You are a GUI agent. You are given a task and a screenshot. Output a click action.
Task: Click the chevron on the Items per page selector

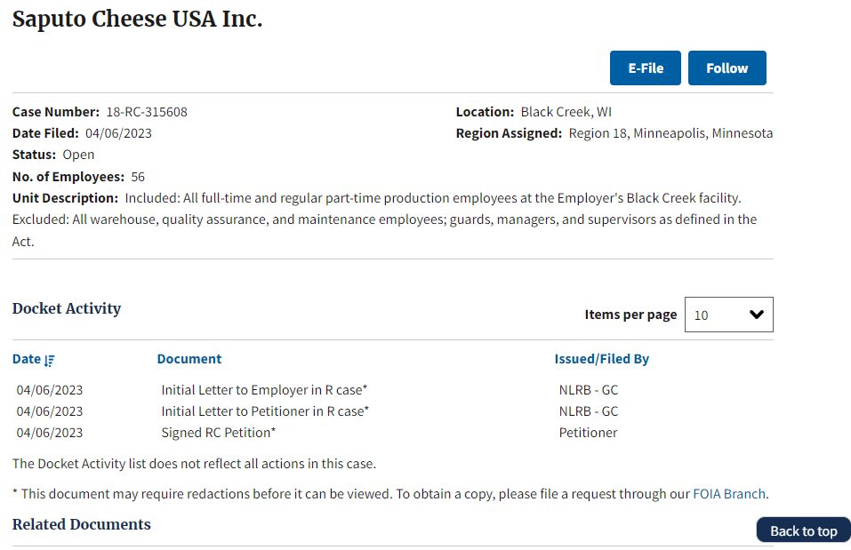(x=757, y=315)
